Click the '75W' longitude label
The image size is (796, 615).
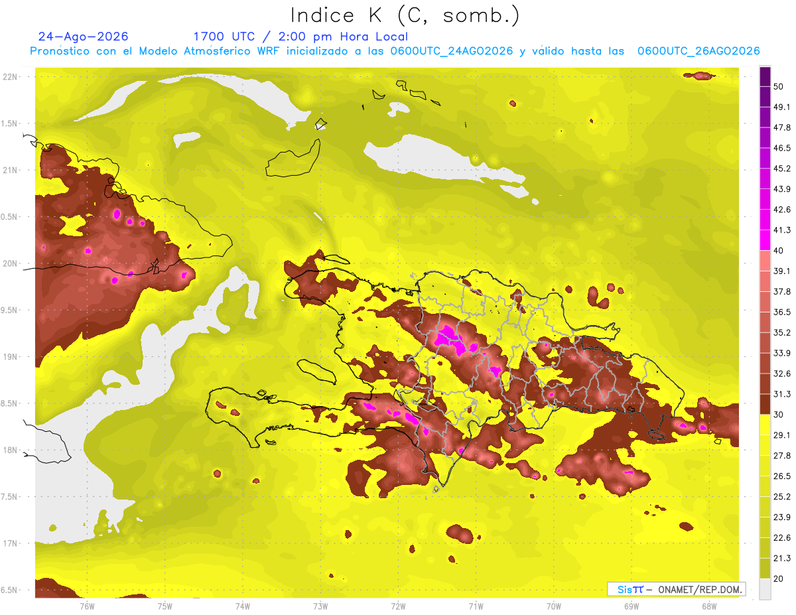tap(165, 606)
